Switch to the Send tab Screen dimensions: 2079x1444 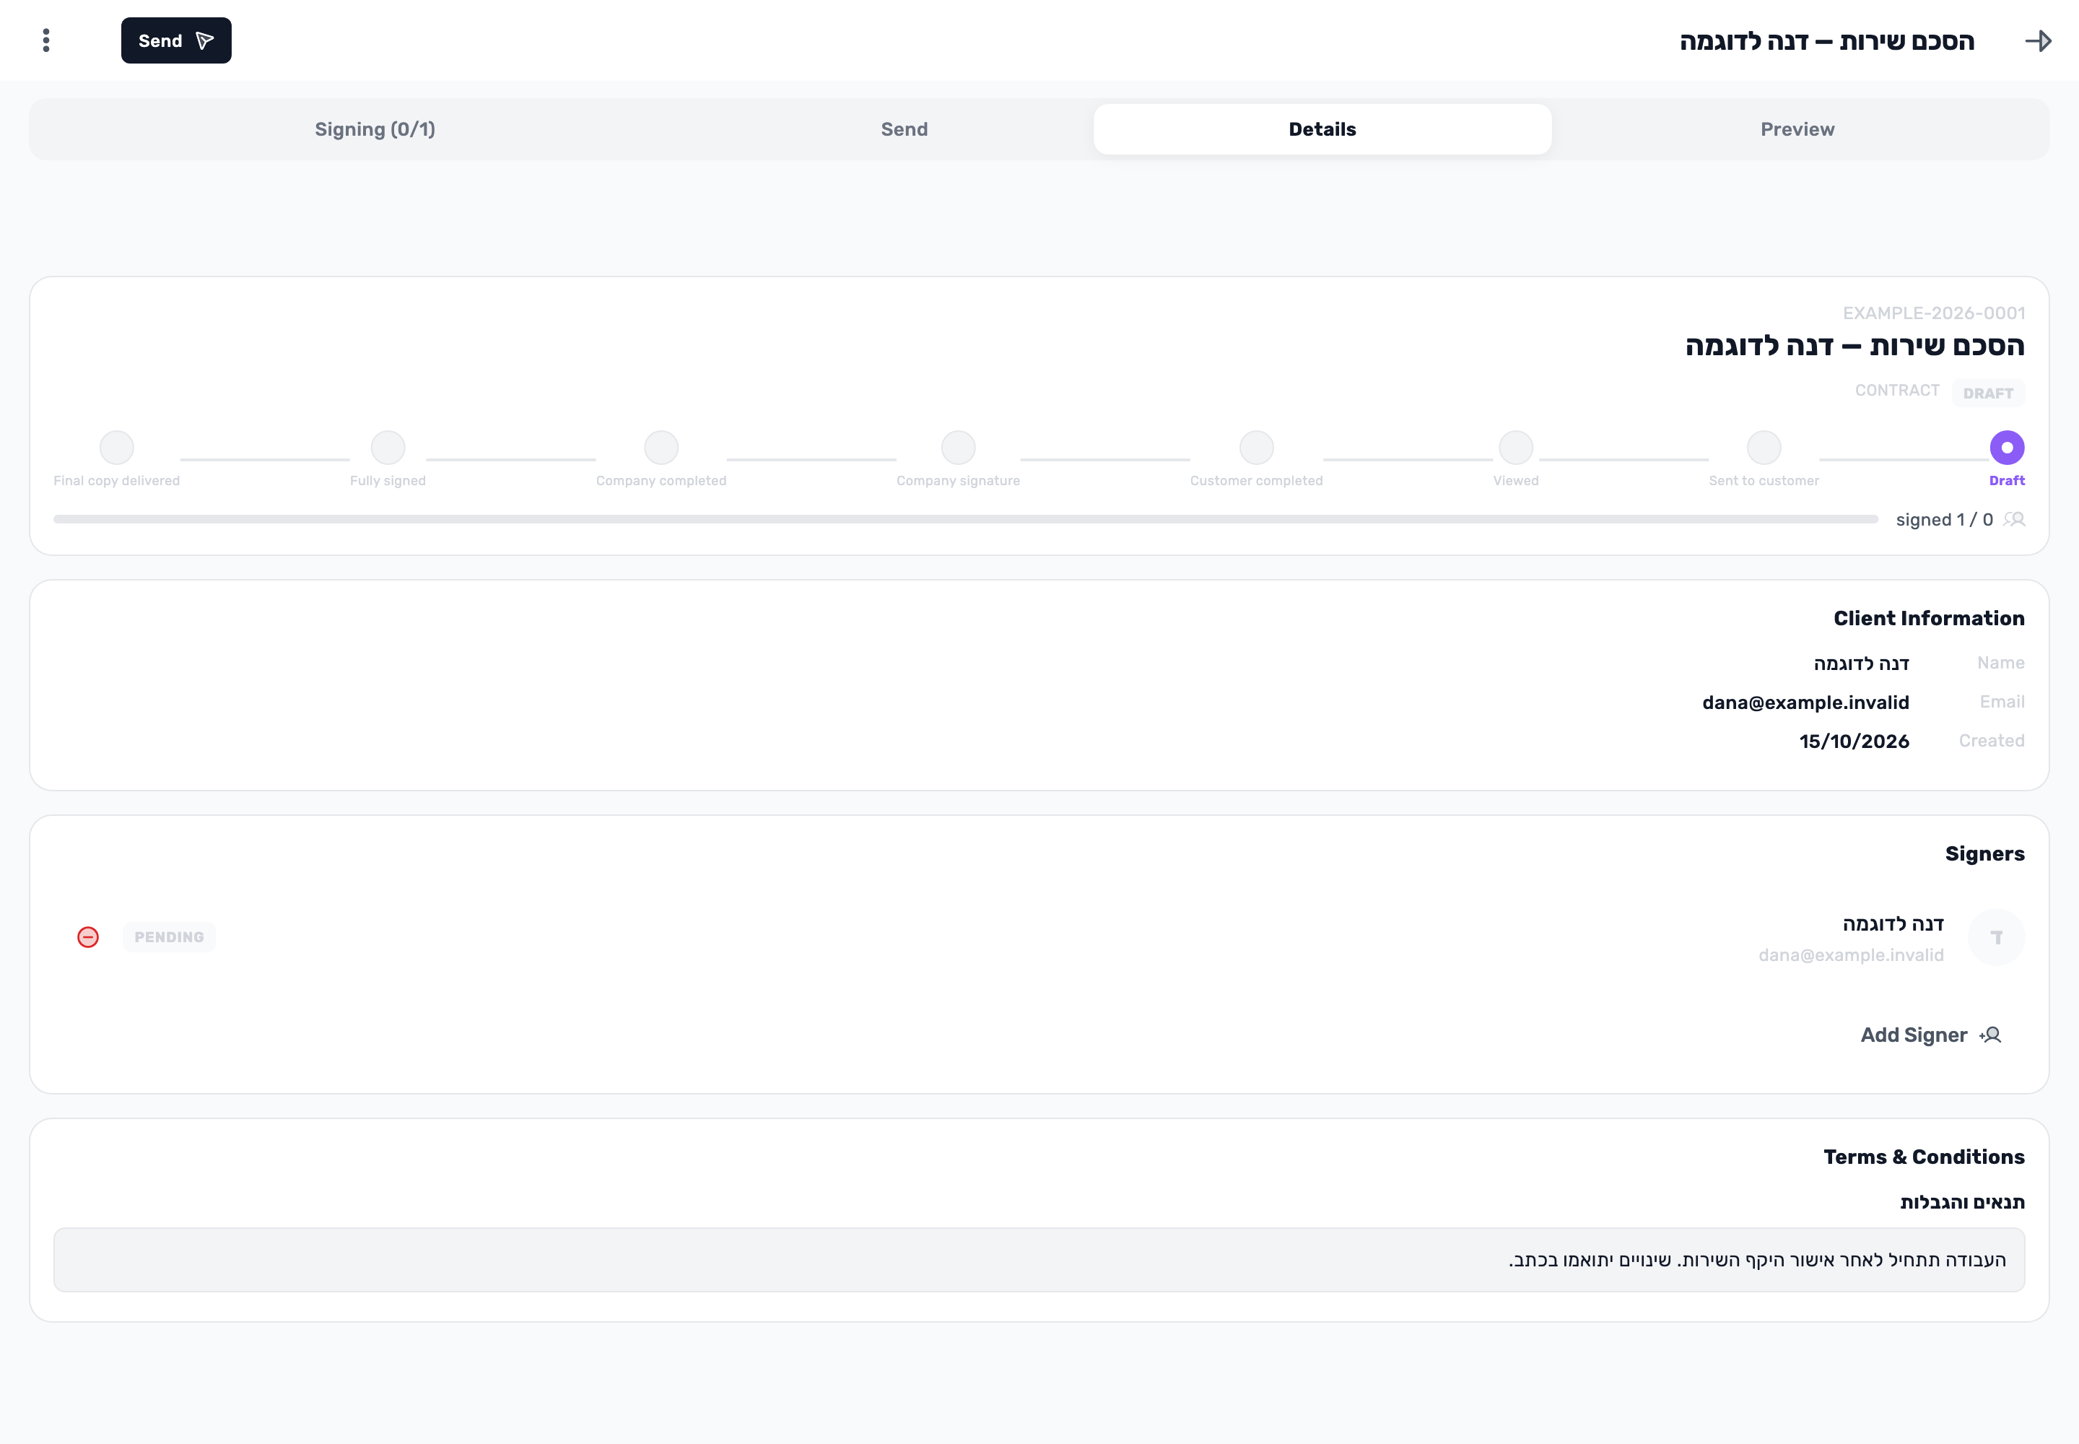point(905,129)
